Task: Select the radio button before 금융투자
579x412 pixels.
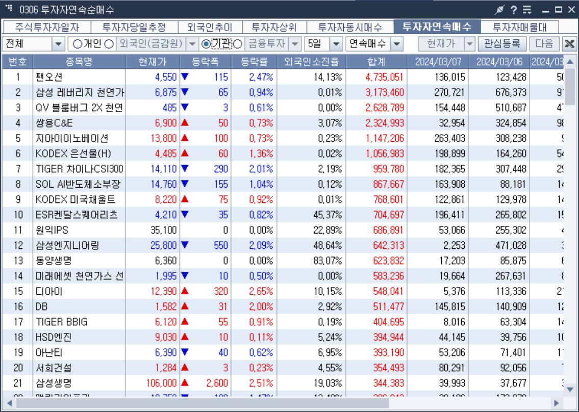Action: tap(238, 44)
